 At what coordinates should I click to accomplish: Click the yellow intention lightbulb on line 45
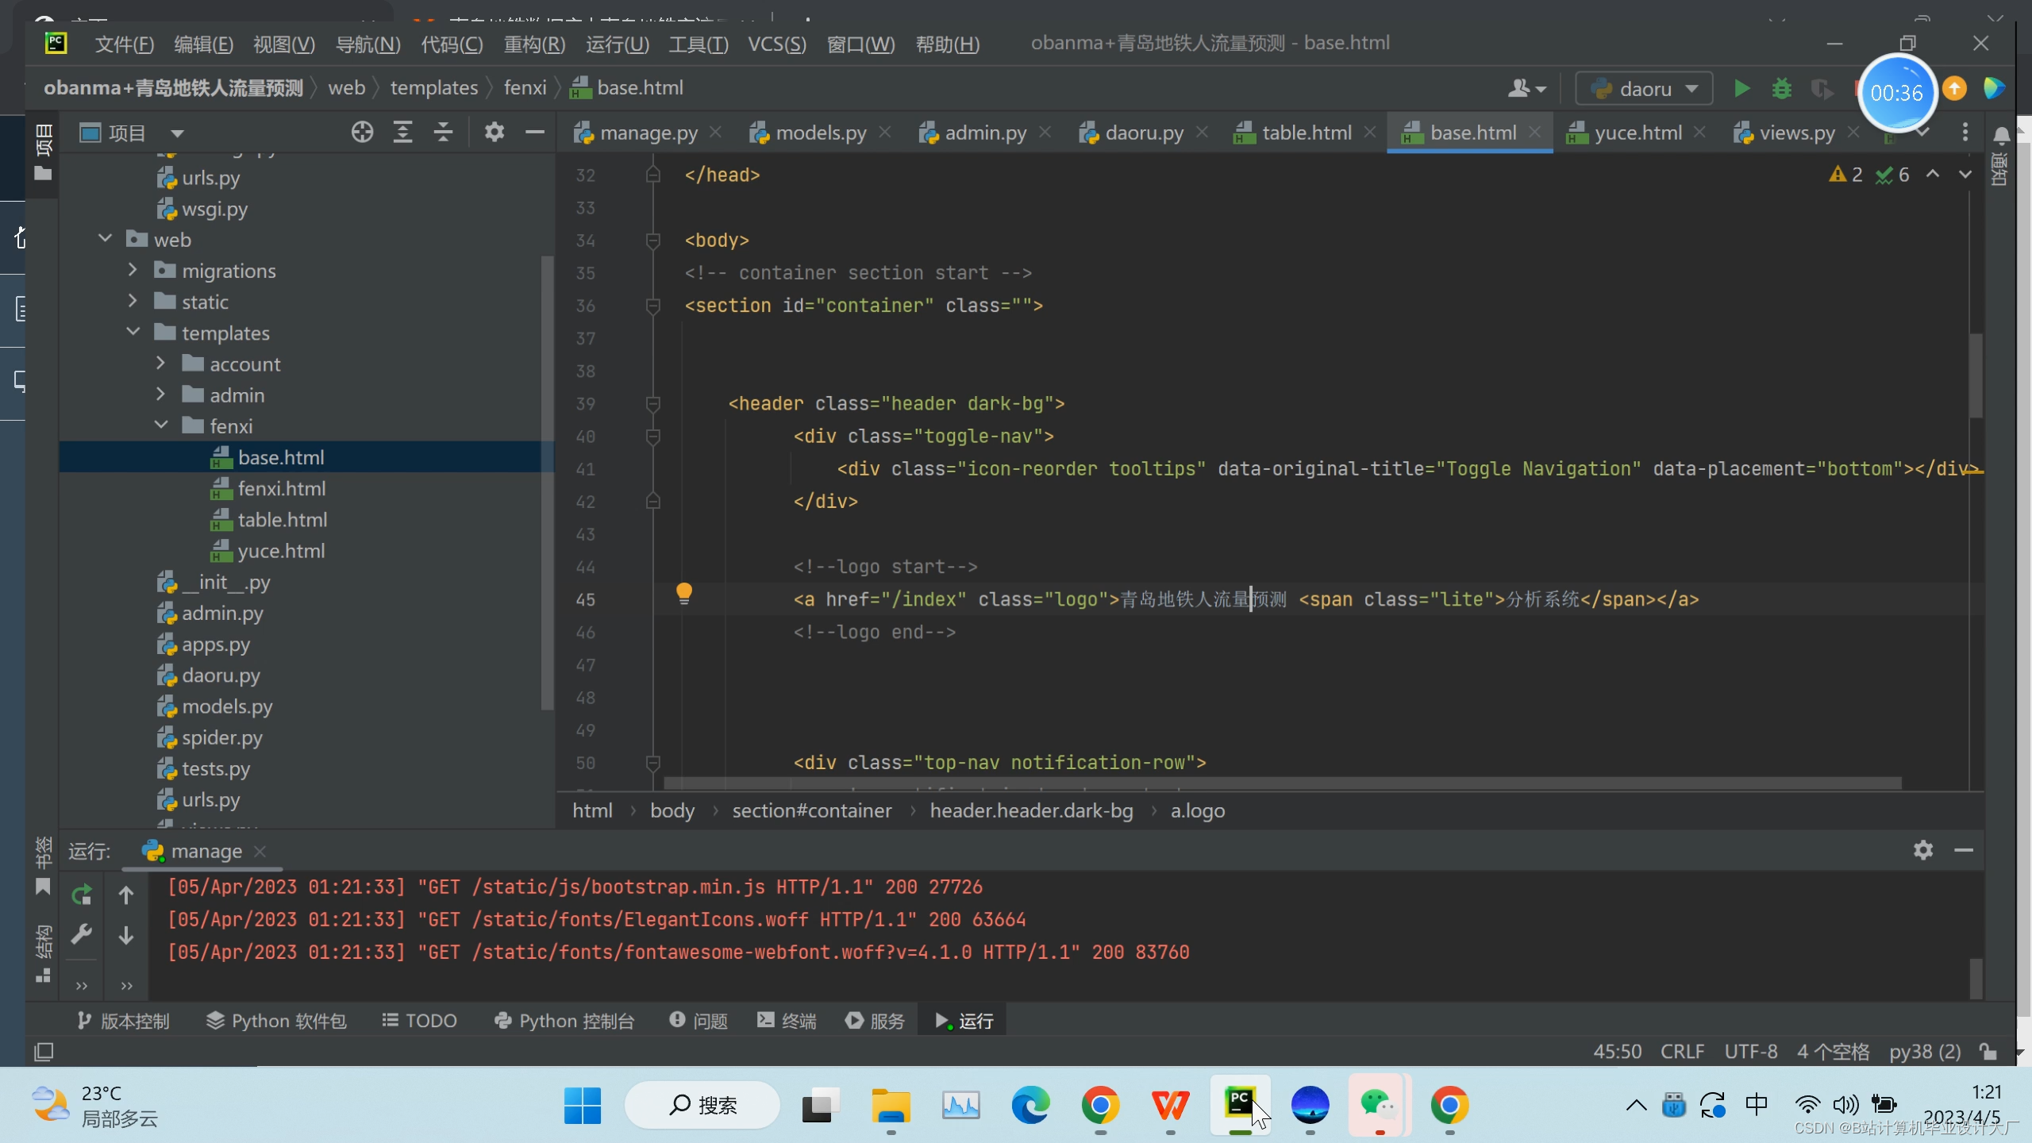point(684,592)
